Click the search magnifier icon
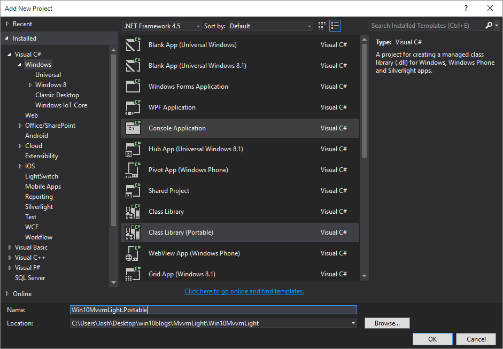The height and width of the screenshot is (349, 503). point(489,25)
